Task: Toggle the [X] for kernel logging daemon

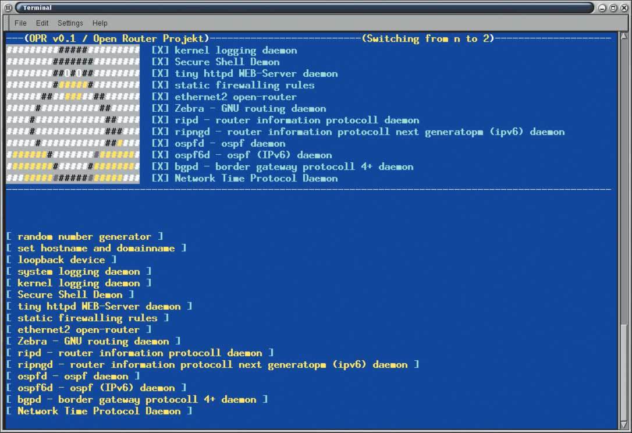Action: click(160, 51)
